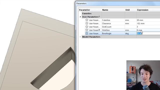Select the Model Parameters row label

click(91, 37)
